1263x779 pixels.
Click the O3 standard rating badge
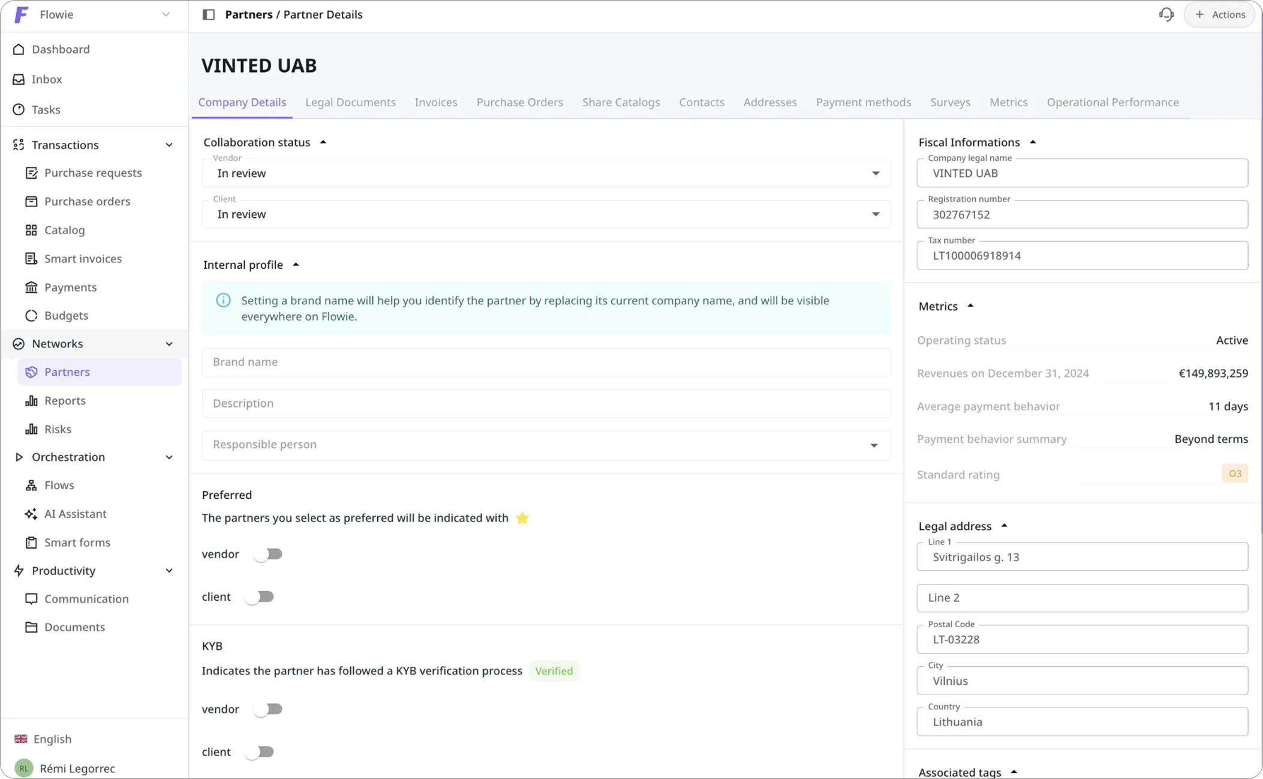pos(1235,474)
